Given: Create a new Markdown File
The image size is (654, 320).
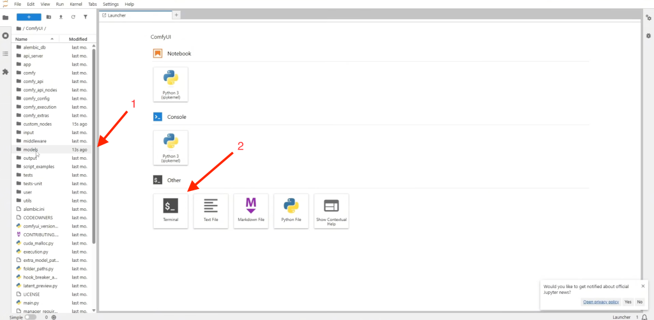Looking at the screenshot, I should [250, 211].
